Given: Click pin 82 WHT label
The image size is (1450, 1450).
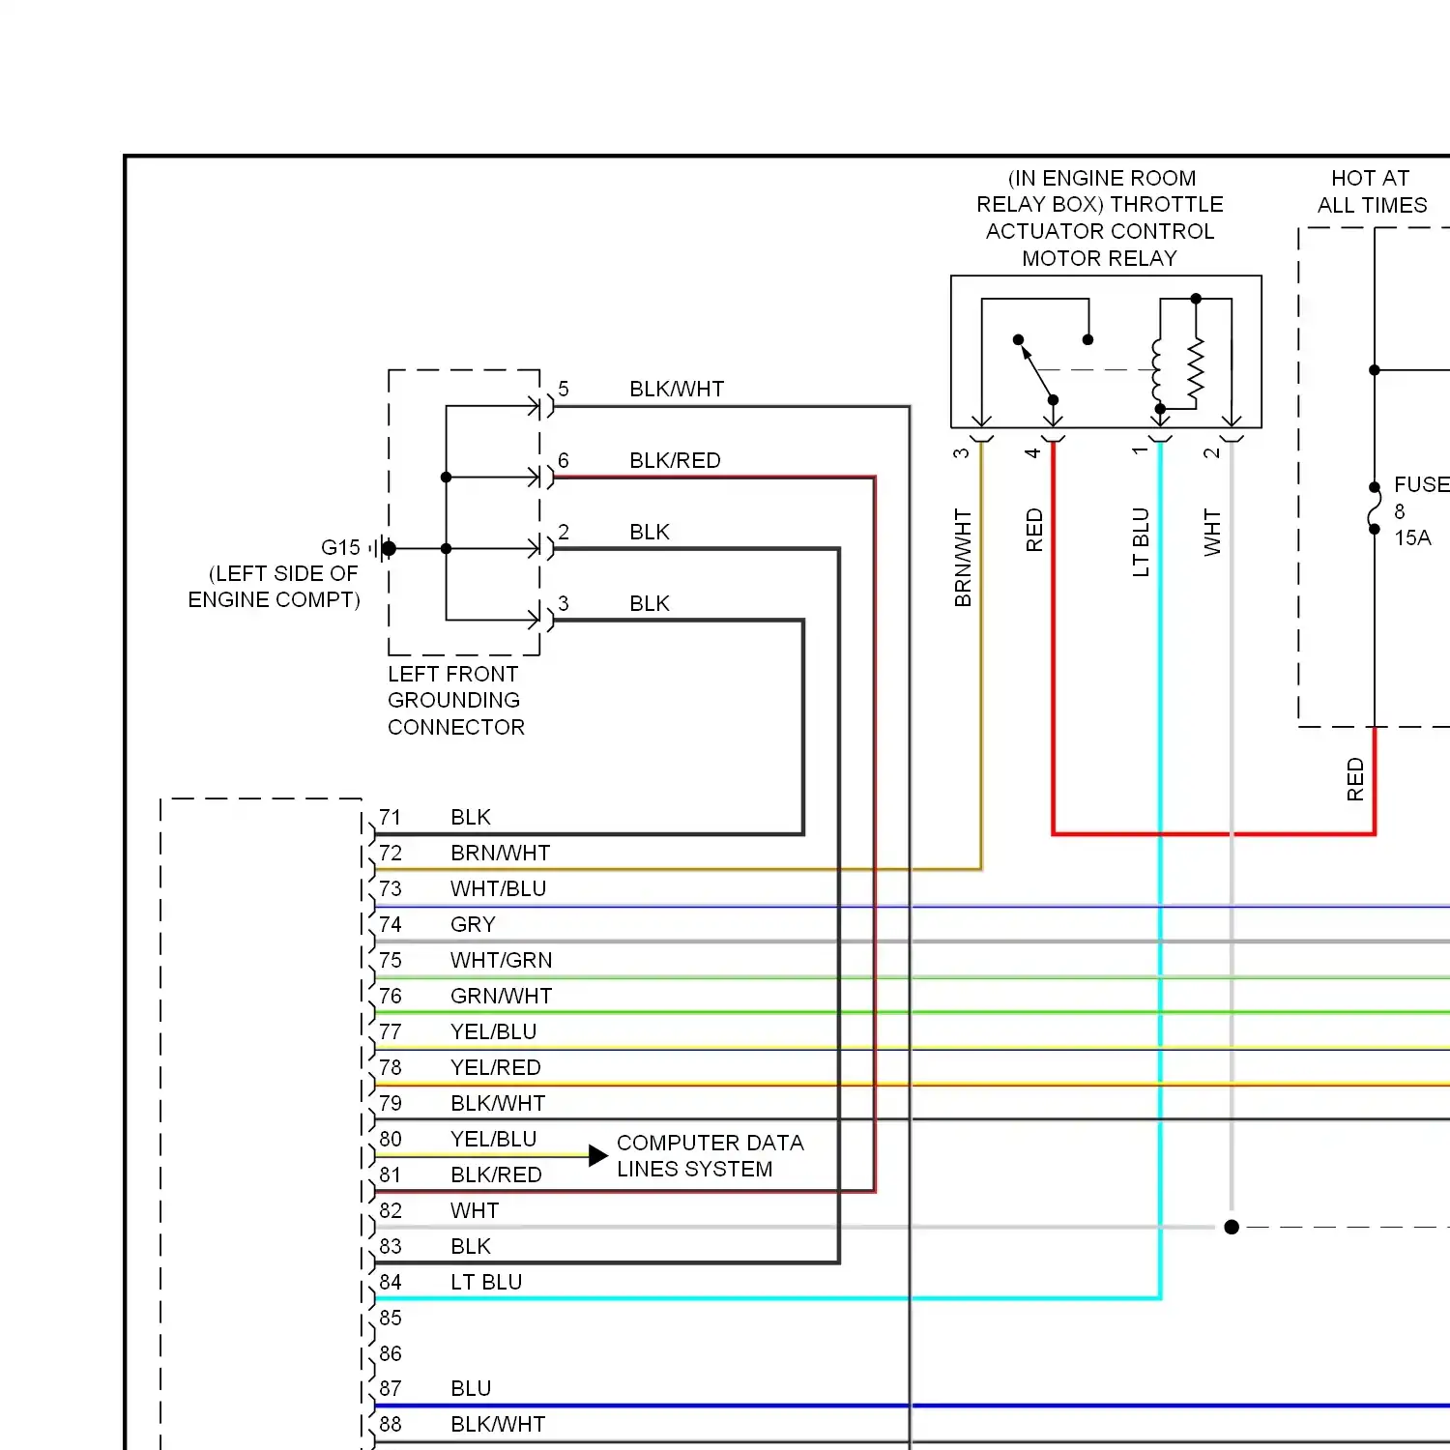Looking at the screenshot, I should (x=475, y=1210).
